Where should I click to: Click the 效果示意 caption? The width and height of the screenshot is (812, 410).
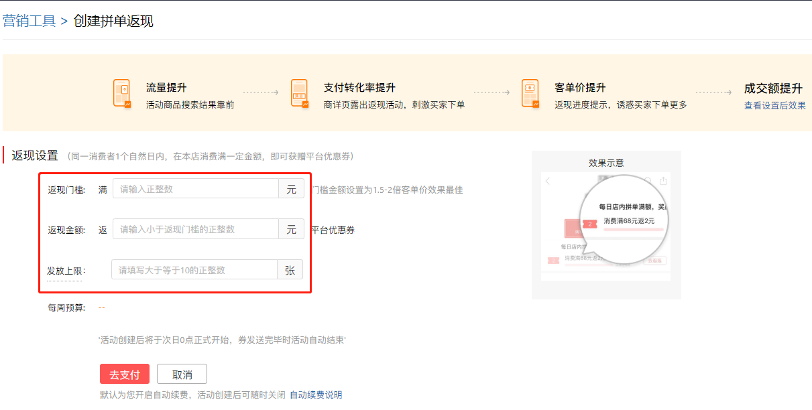[x=606, y=163]
